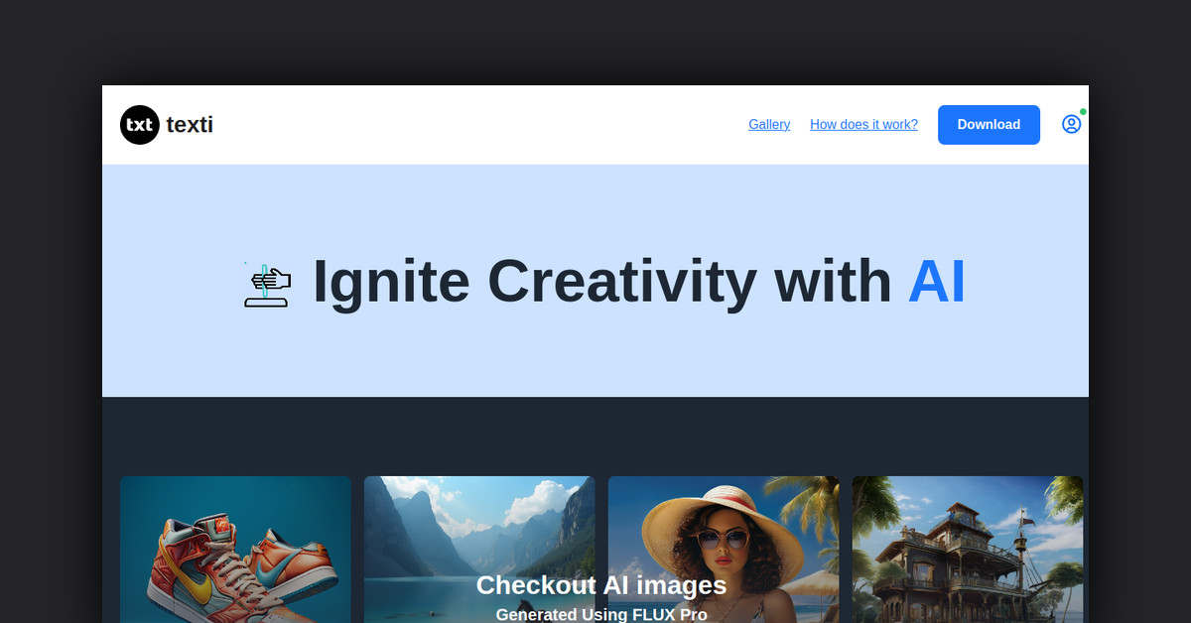Image resolution: width=1191 pixels, height=623 pixels.
Task: Open the colorful sneakers image thumbnail
Action: point(235,550)
